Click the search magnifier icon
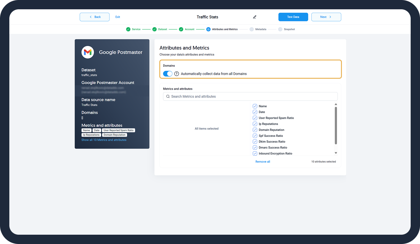The width and height of the screenshot is (420, 244). coord(168,96)
